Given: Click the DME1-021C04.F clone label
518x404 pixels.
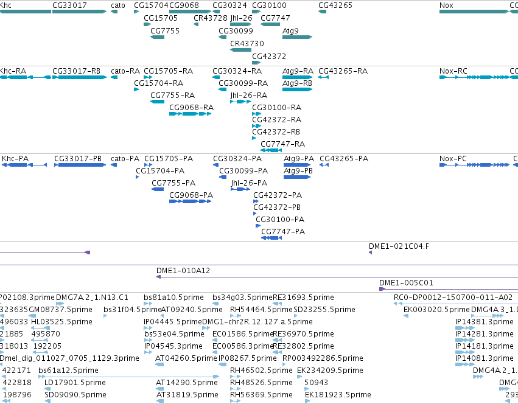Looking at the screenshot, I should click(x=399, y=246).
